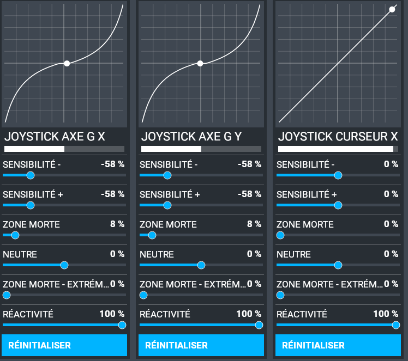Click the Joystick Axe G Y title
Screen dimensions: 408x361
(x=191, y=136)
